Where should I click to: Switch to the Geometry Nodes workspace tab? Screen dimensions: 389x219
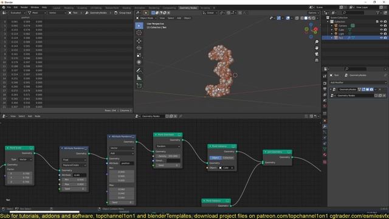point(188,8)
